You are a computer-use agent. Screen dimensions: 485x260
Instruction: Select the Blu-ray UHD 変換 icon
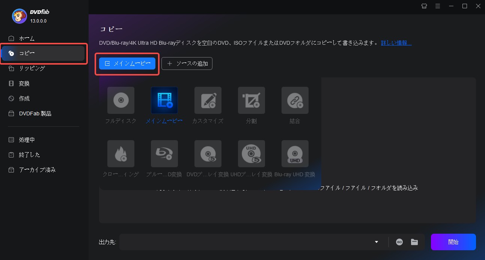(295, 154)
